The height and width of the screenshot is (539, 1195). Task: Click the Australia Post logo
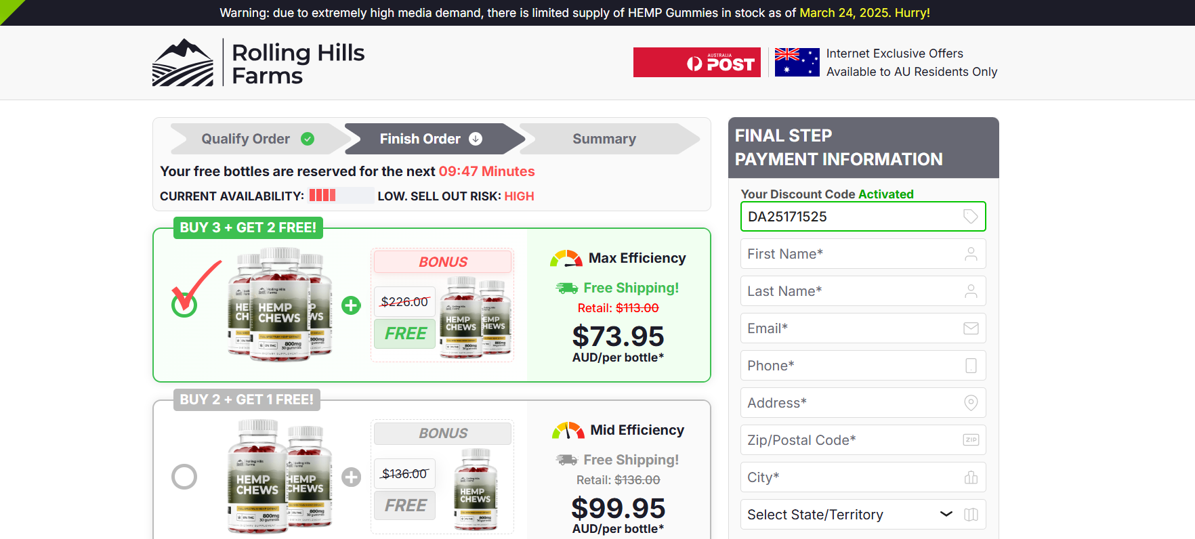(x=696, y=62)
